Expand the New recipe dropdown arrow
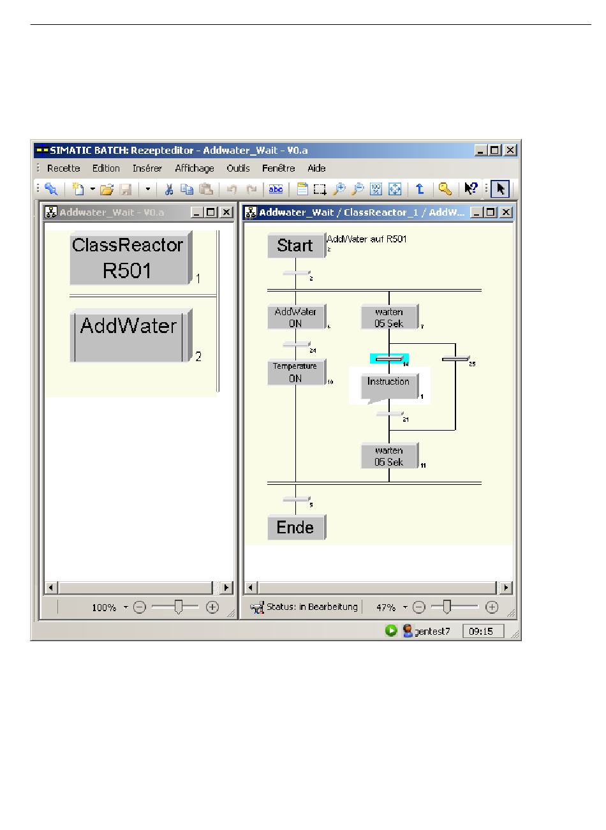606x830 pixels. (x=92, y=189)
